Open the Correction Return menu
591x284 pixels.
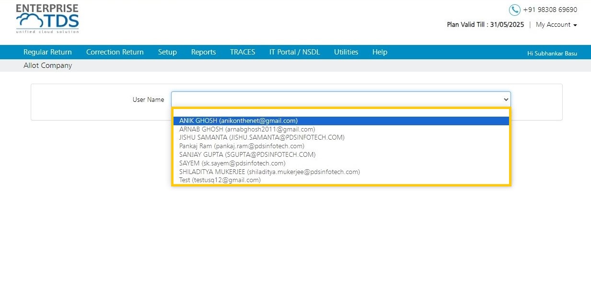pyautogui.click(x=115, y=52)
